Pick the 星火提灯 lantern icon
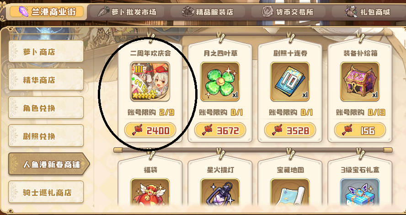The image size is (406, 215). [220, 192]
